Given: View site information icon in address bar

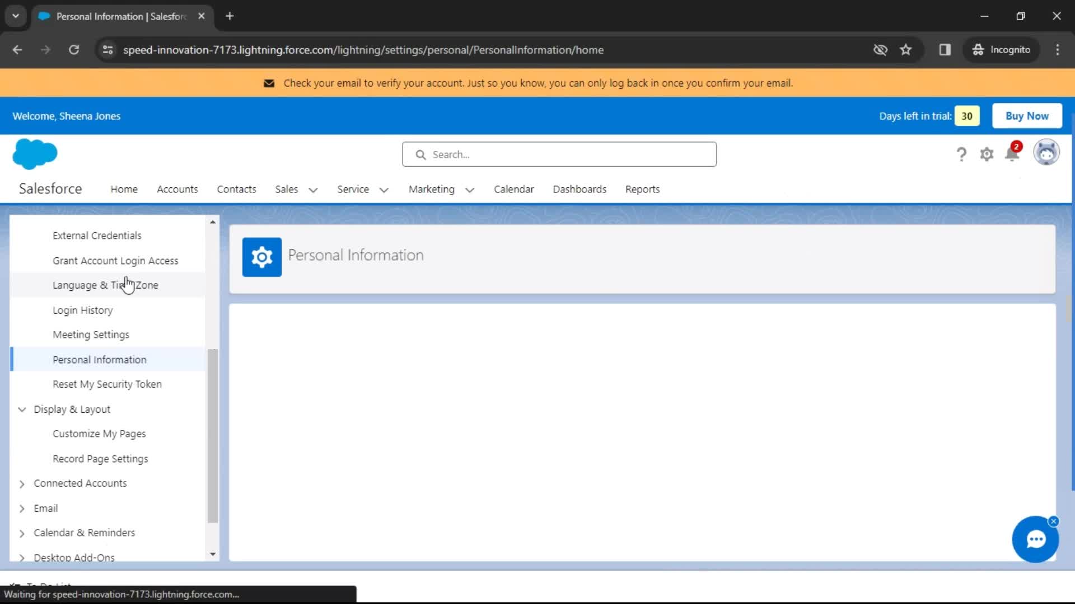Looking at the screenshot, I should point(107,50).
